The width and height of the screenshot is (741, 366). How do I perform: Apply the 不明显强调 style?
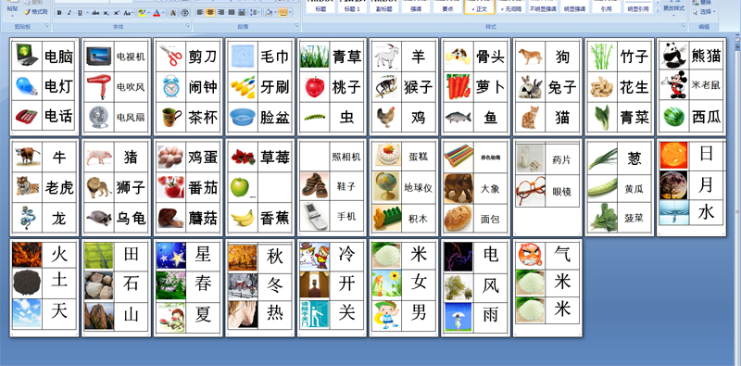tap(543, 6)
